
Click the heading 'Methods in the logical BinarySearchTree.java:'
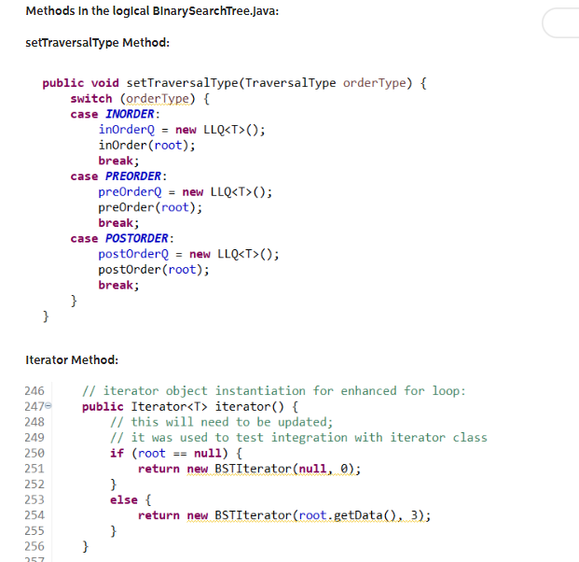click(x=152, y=11)
